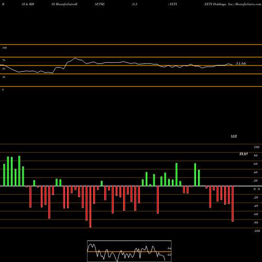
Task: Click the 51.66 RSI value label
Action: 241,63
